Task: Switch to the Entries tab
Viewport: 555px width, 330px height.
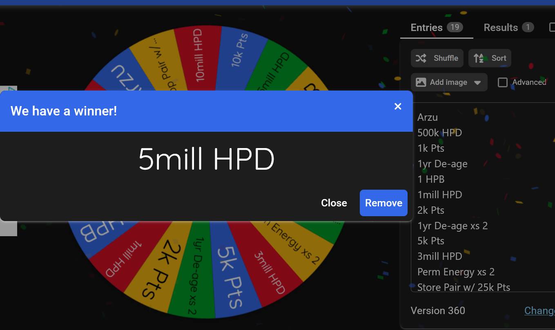Action: [x=437, y=28]
